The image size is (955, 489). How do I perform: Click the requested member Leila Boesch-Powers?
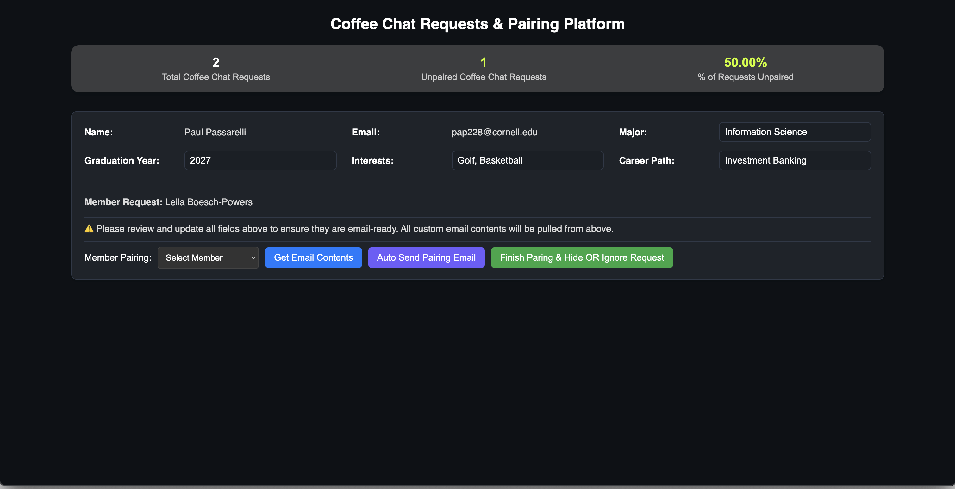point(208,202)
